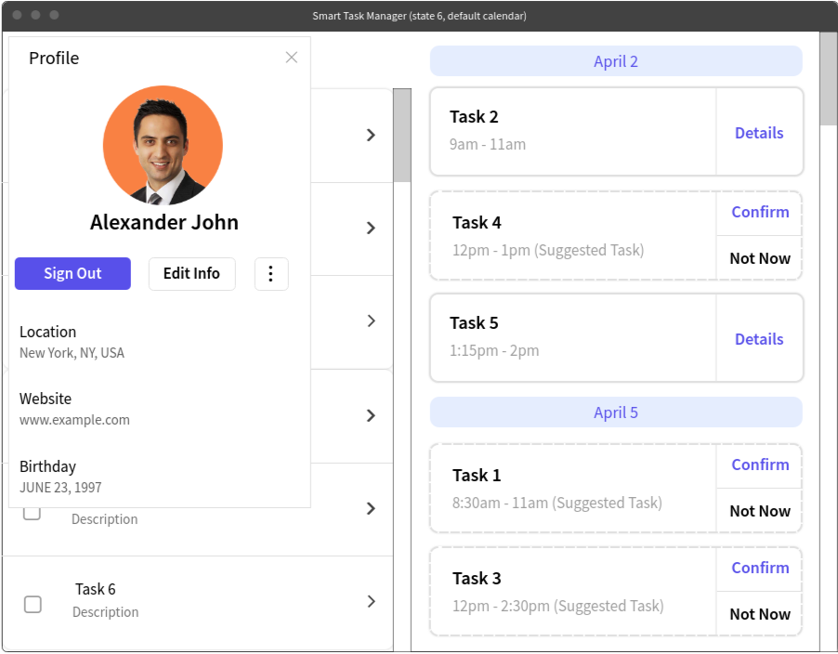Screen dimensions: 838x654
Task: Select the April 5 date header
Action: click(616, 412)
